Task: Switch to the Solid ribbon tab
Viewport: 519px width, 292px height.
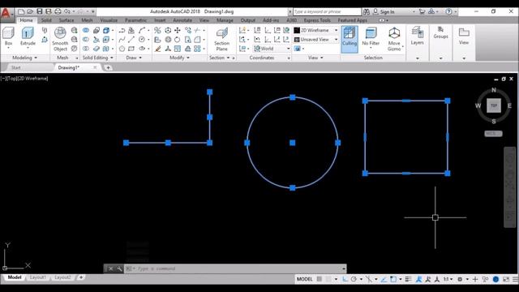Action: point(46,20)
